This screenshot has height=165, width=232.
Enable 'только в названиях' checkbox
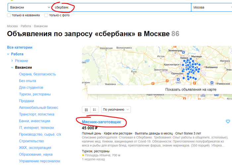(x=9, y=15)
